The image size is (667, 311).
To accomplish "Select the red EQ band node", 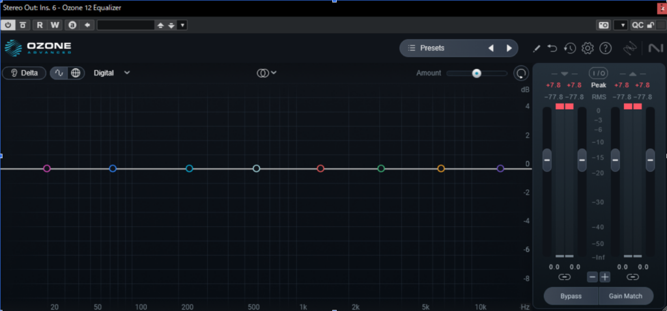I will pos(320,169).
